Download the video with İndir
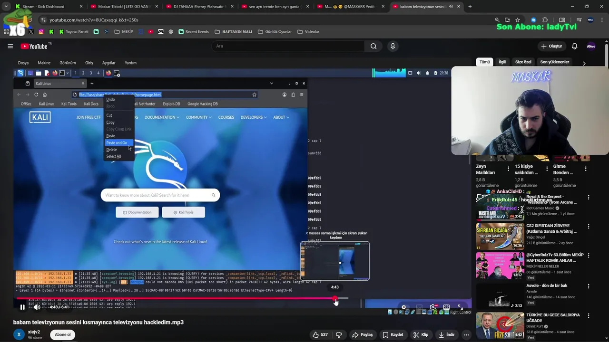The width and height of the screenshot is (609, 342). click(x=446, y=334)
